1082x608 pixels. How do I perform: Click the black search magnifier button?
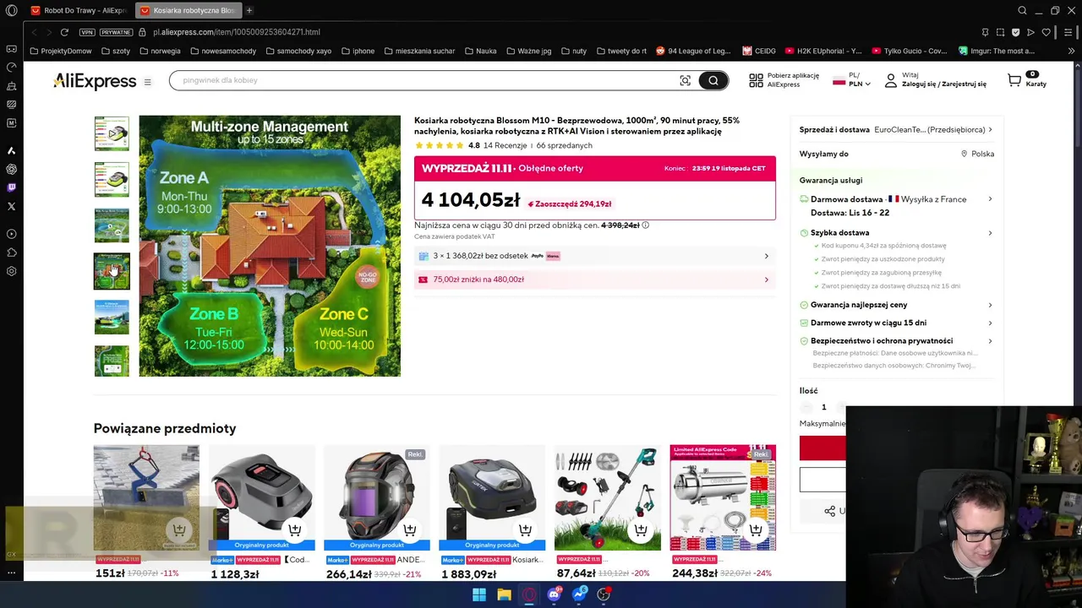[x=713, y=80]
